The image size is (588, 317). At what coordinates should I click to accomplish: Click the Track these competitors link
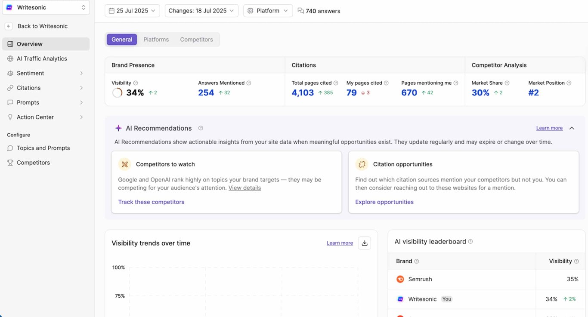click(x=151, y=202)
